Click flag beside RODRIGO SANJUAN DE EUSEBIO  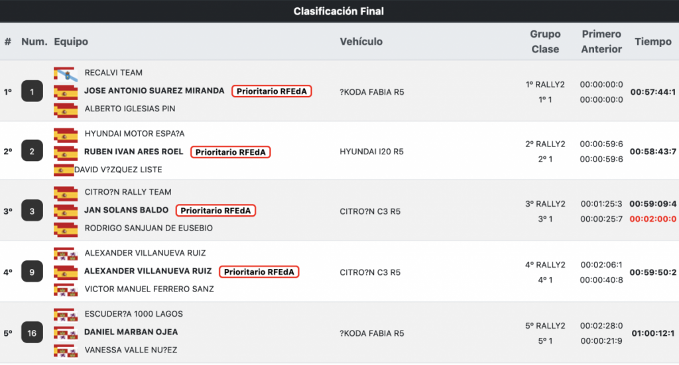tap(66, 229)
